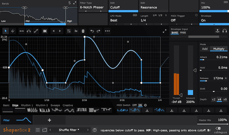The height and width of the screenshot is (135, 229).
Task: Go to next Filter Type
Action: [x=101, y=11]
